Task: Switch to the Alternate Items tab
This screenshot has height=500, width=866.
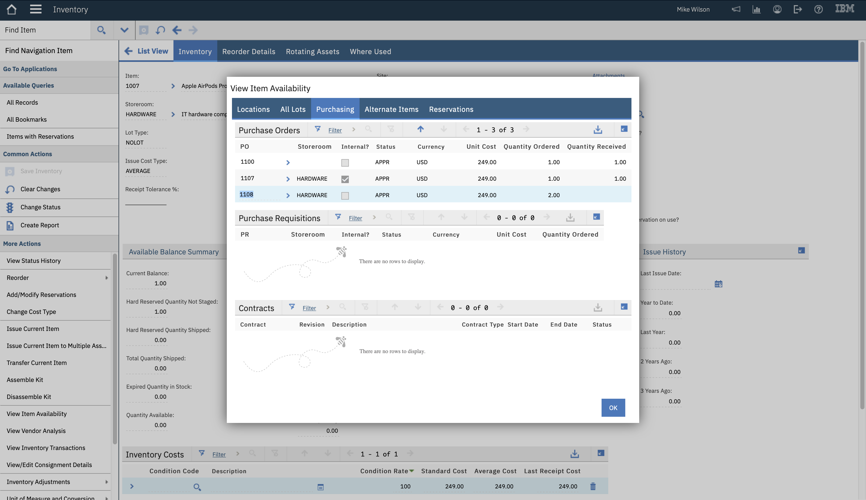Action: [391, 109]
